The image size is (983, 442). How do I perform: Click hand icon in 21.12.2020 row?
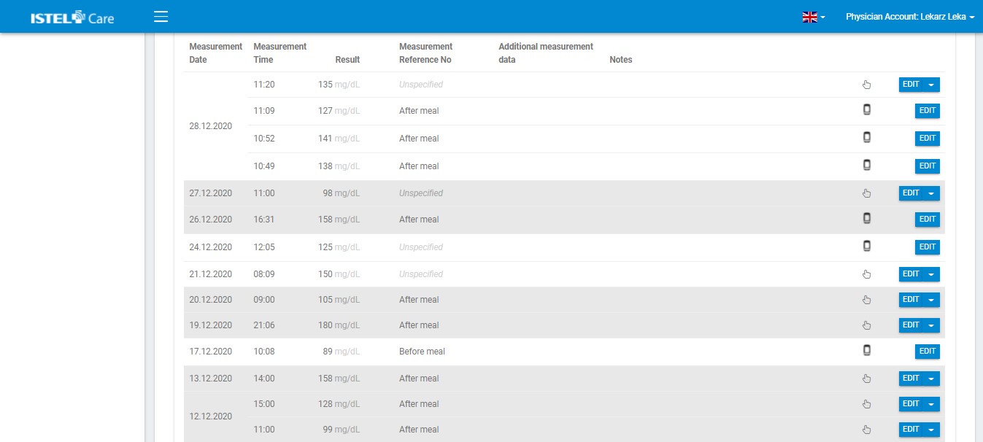(867, 274)
